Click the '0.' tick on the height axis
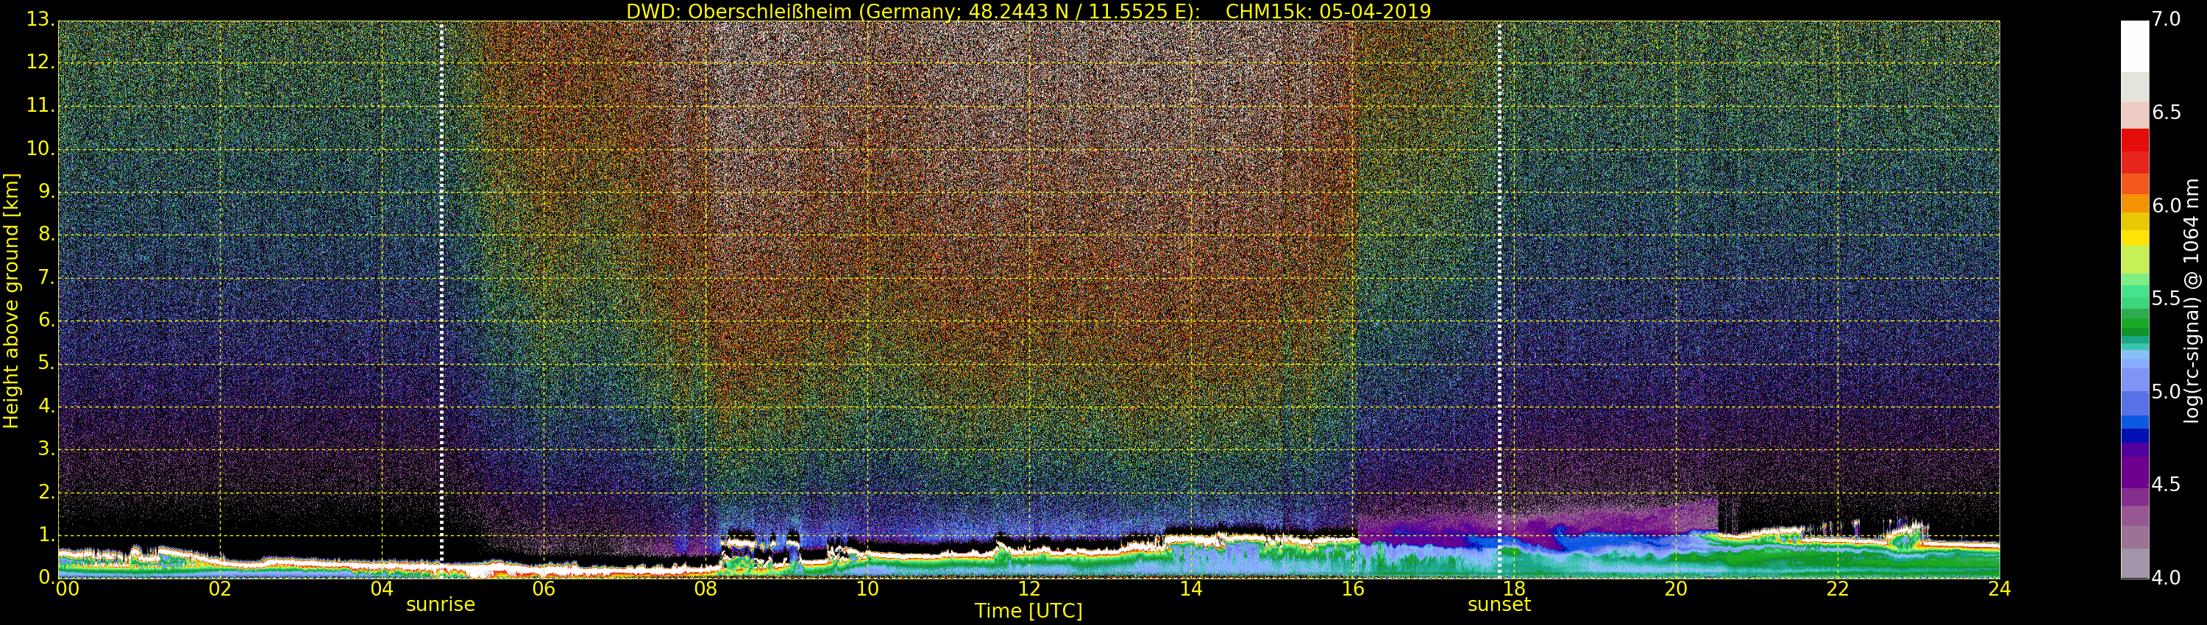The image size is (2207, 625). tap(46, 578)
